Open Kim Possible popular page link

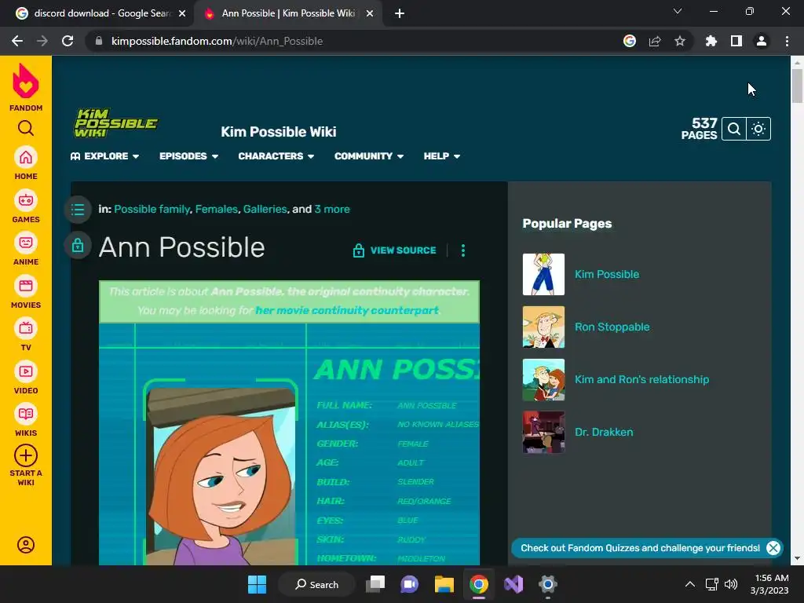point(607,274)
